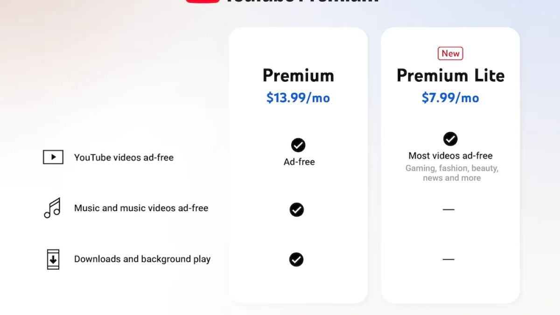The width and height of the screenshot is (560, 315).
Task: Click Premium Lite's dash in the downloads row
Action: (448, 259)
